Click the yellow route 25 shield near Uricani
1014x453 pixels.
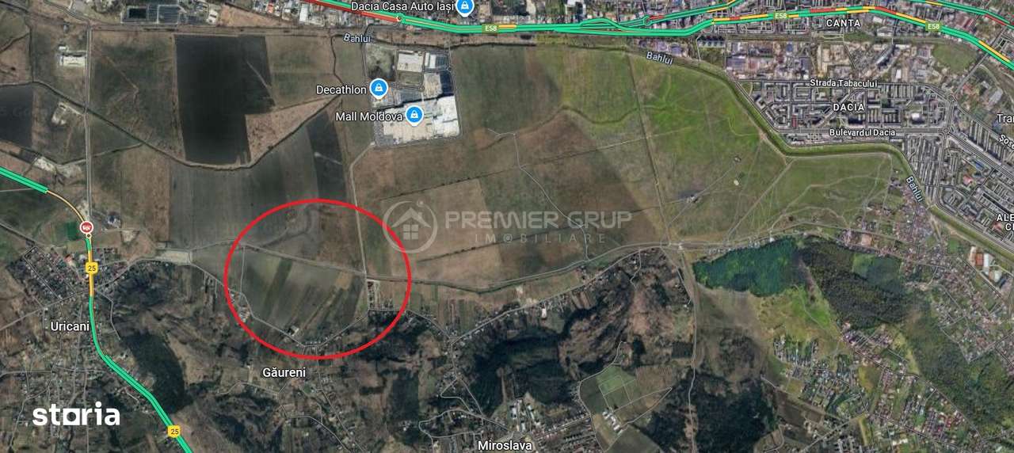click(x=92, y=268)
